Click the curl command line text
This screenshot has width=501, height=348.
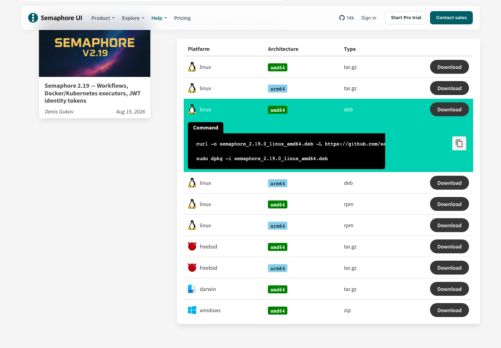[x=291, y=144]
